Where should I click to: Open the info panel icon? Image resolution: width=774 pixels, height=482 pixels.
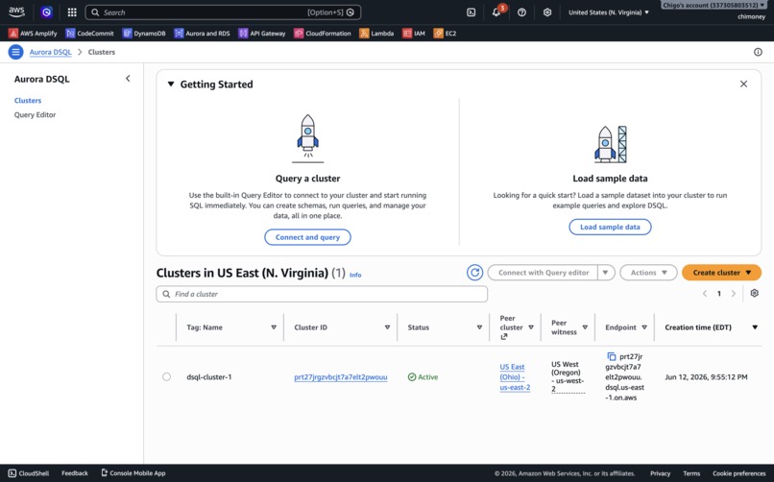point(758,52)
